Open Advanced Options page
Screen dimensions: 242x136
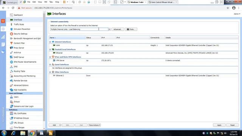point(21,85)
